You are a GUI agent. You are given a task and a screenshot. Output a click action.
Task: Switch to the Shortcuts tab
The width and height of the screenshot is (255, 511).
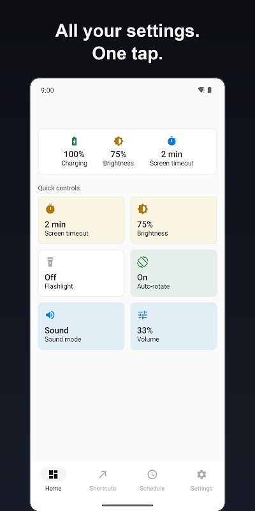pos(103,480)
